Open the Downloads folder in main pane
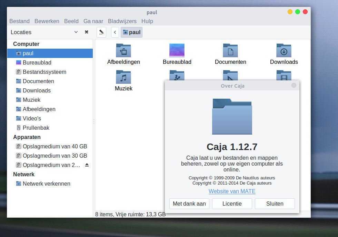Viewport: 338px width, 237px height. point(284,51)
